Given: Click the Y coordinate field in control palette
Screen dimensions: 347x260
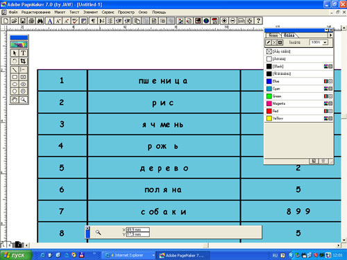Looking at the screenshot, I should (x=138, y=234).
